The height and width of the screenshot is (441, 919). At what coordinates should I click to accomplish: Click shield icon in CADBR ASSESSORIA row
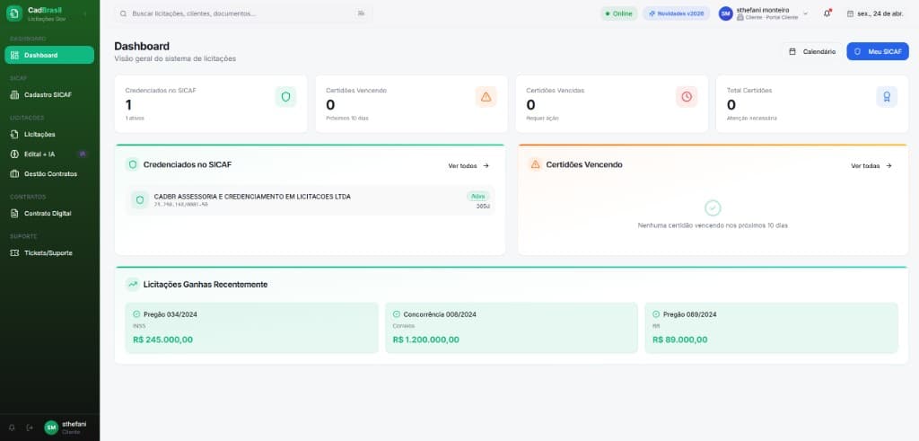tap(139, 200)
